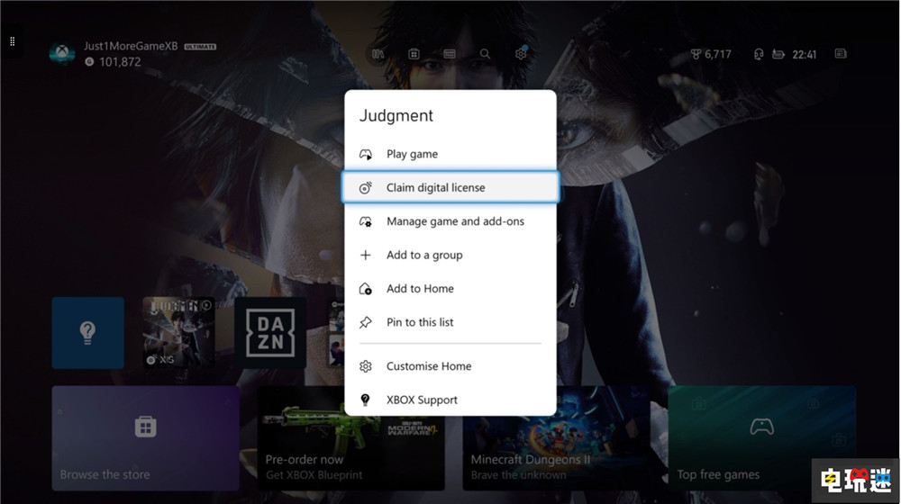
Task: View achievements trophy icon showing 6,717
Action: point(696,55)
